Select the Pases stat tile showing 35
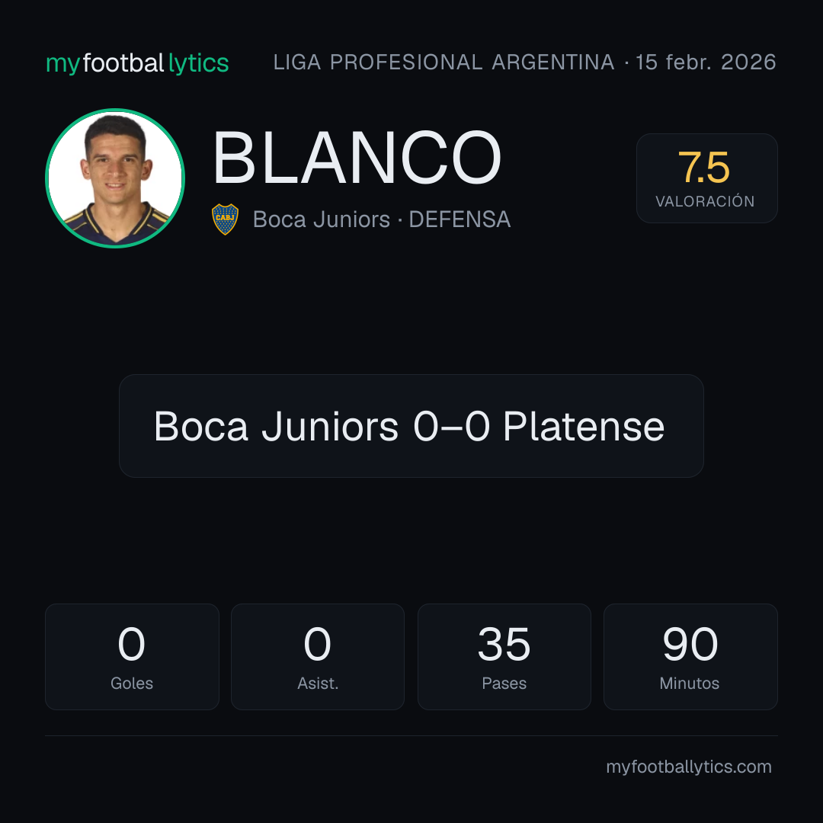The image size is (823, 823). 504,657
